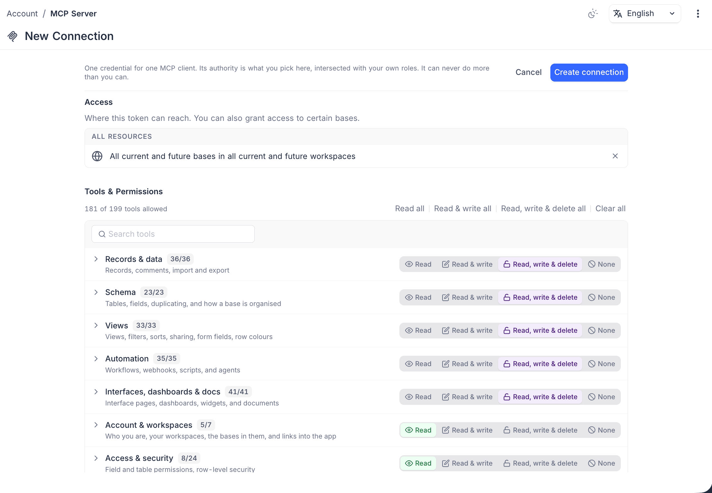Apply Read, write & delete all permissions
The height and width of the screenshot is (493, 712).
[x=543, y=208]
